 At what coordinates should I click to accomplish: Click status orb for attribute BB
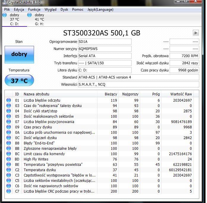(9, 148)
